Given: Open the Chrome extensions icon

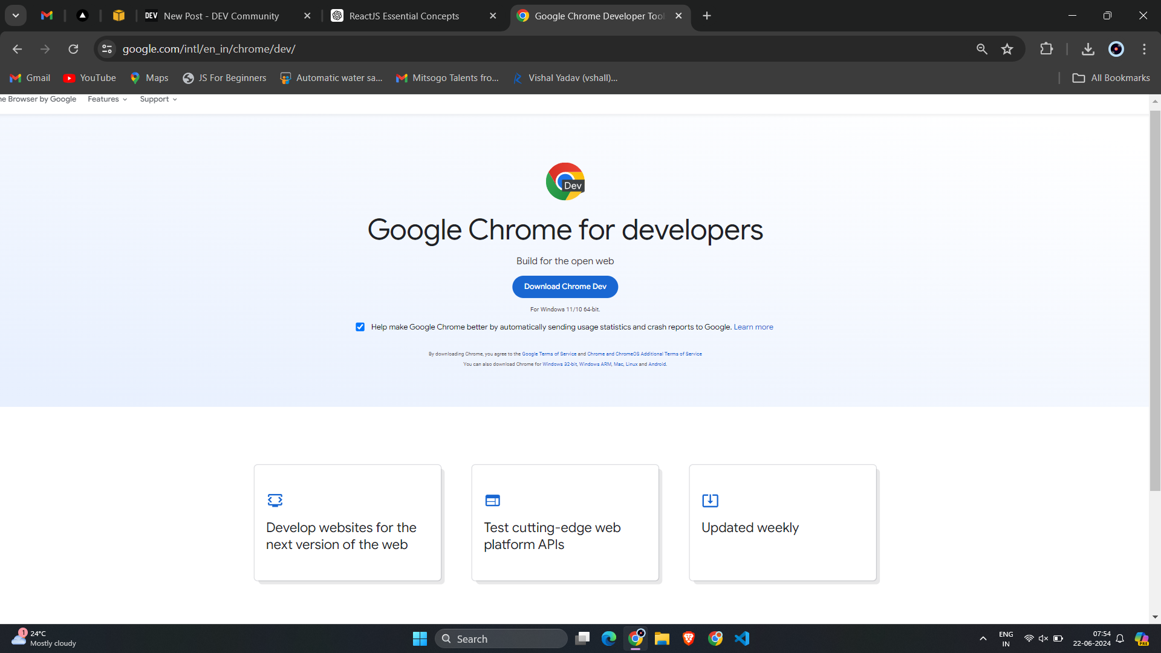Looking at the screenshot, I should [1047, 49].
